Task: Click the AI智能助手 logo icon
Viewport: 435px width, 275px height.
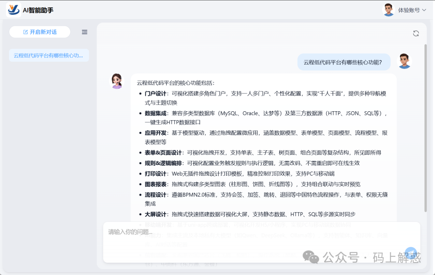Action: [14, 9]
